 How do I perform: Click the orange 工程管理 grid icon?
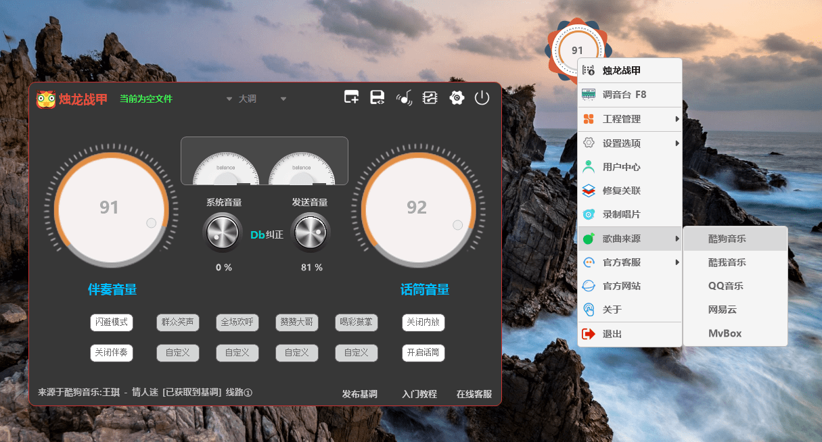point(589,119)
